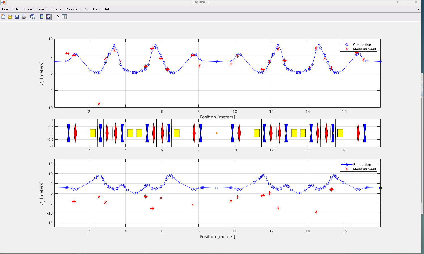
Task: Click the New Figure toolbar icon
Action: 3,17
